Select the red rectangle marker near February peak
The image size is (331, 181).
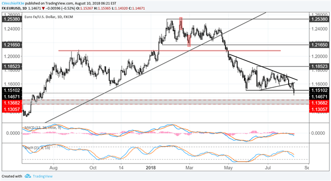click(181, 24)
